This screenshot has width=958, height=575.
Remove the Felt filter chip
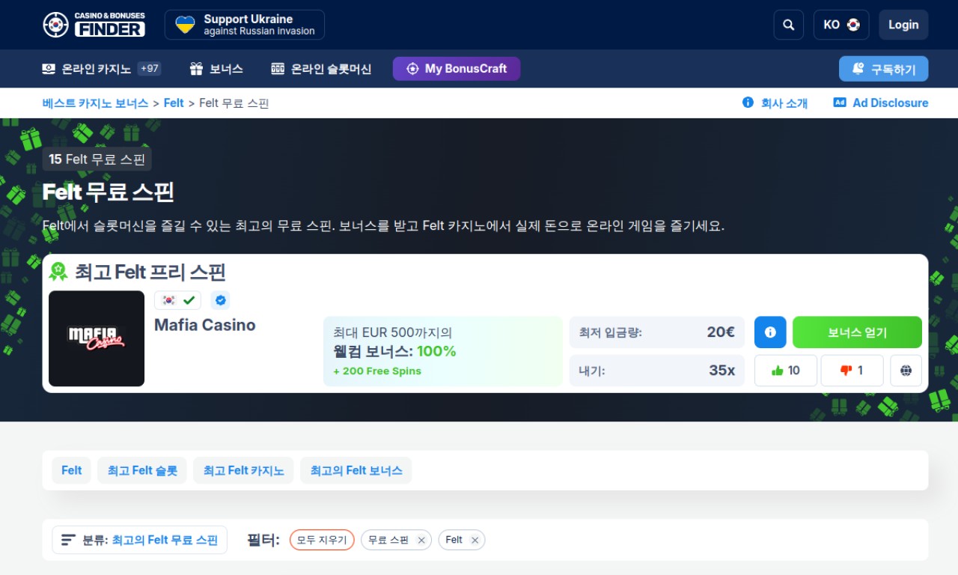click(475, 540)
